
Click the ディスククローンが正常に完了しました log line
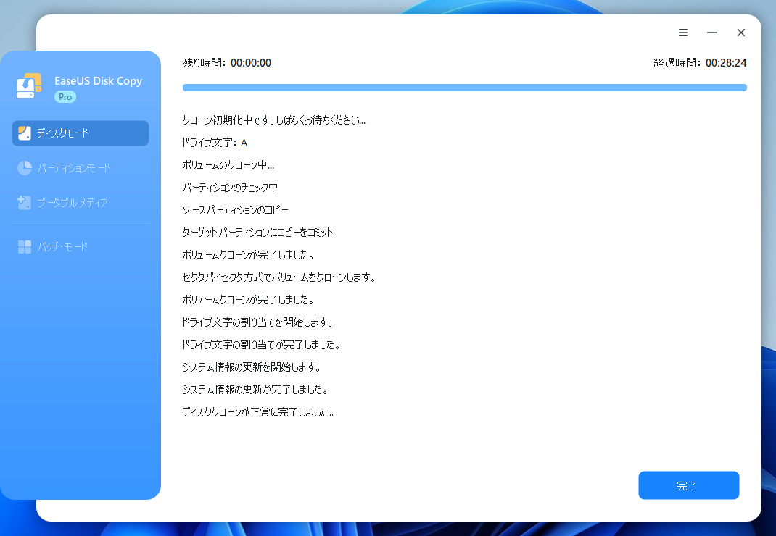[x=258, y=412]
